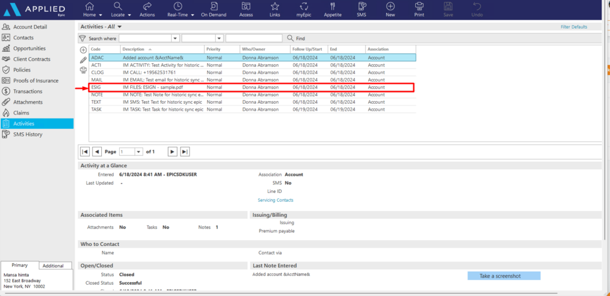Expand the Locate dropdown arrow

(129, 15)
